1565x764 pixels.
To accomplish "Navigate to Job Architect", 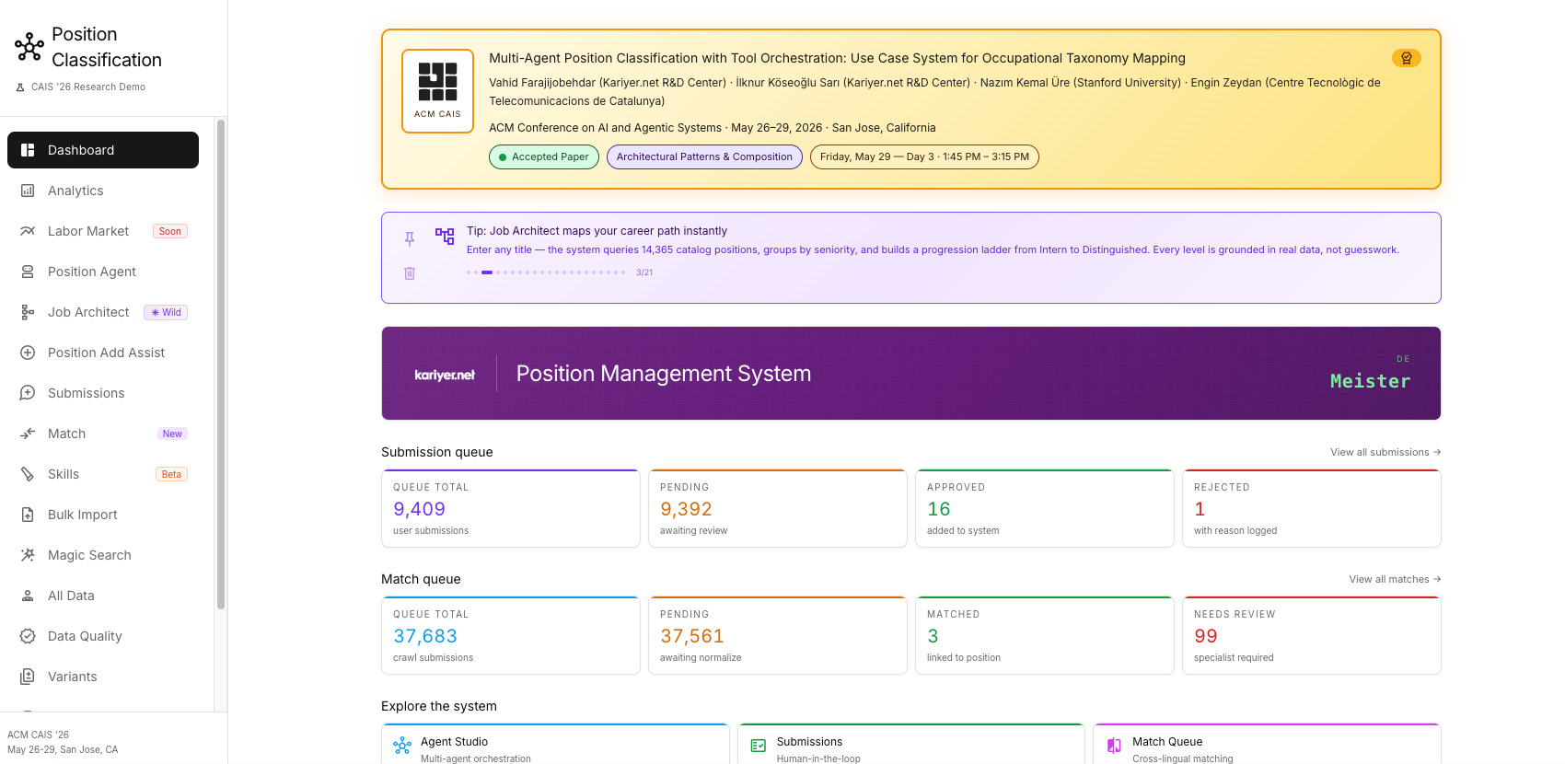I will (x=103, y=312).
